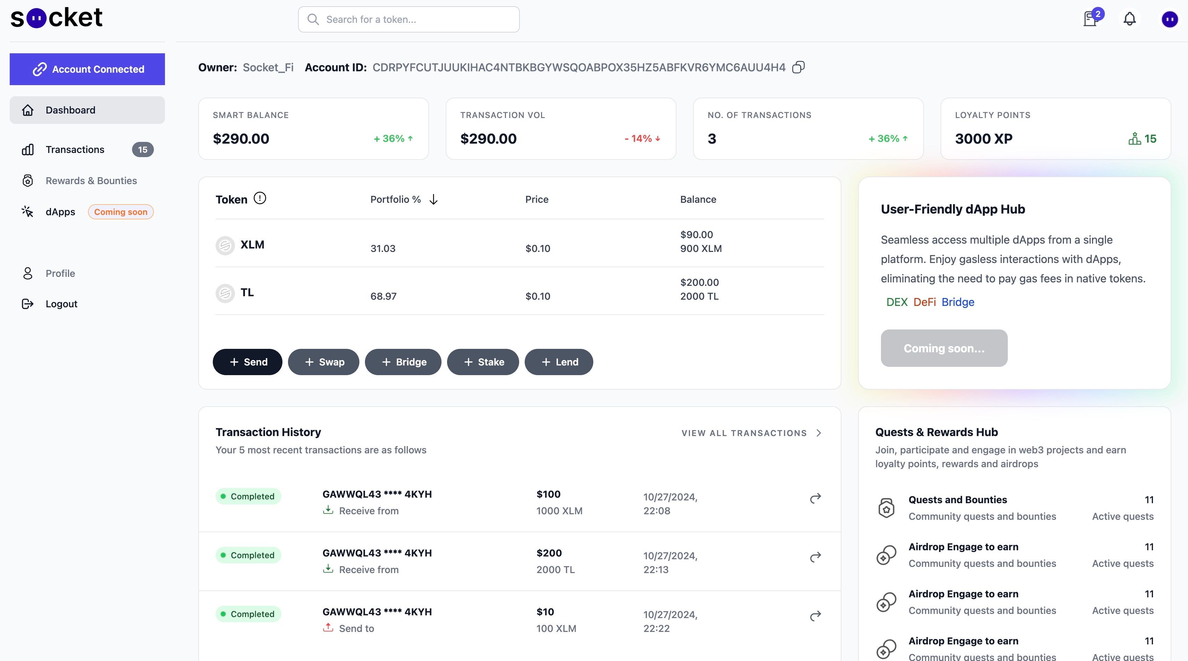Click the XLM balance $90.00
Image resolution: width=1188 pixels, height=661 pixels.
tap(696, 234)
